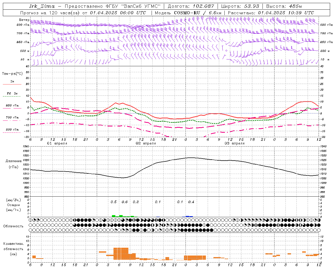This screenshot has height=267, width=334.
Task: Click the date label "02 апреля"
Action: click(x=146, y=143)
